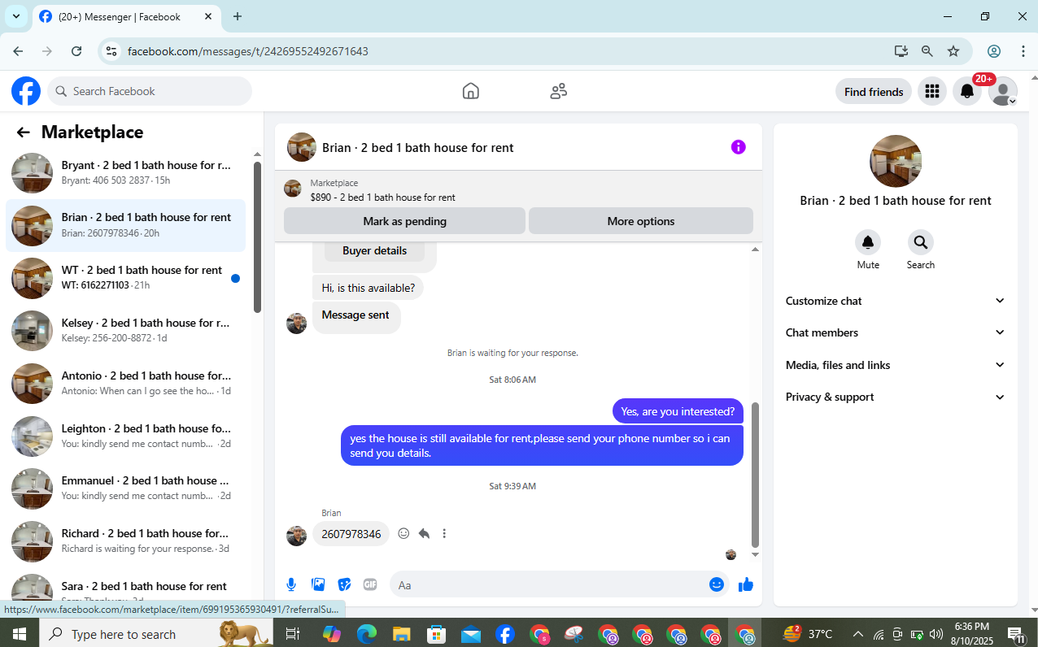Open the clock showing 6:36 PM
1038x647 pixels.
(x=970, y=634)
